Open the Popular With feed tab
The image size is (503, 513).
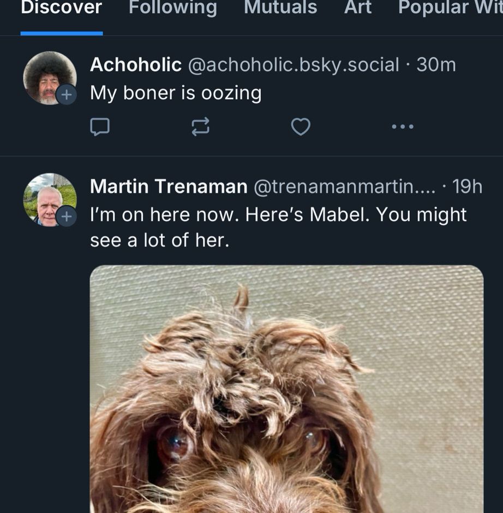tap(450, 8)
